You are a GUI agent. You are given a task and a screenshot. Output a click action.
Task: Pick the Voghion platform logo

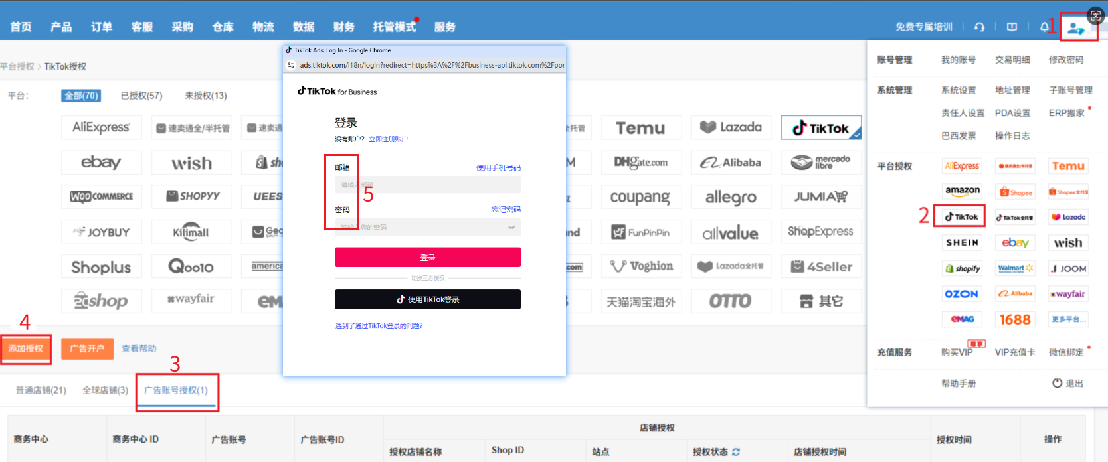click(x=640, y=266)
